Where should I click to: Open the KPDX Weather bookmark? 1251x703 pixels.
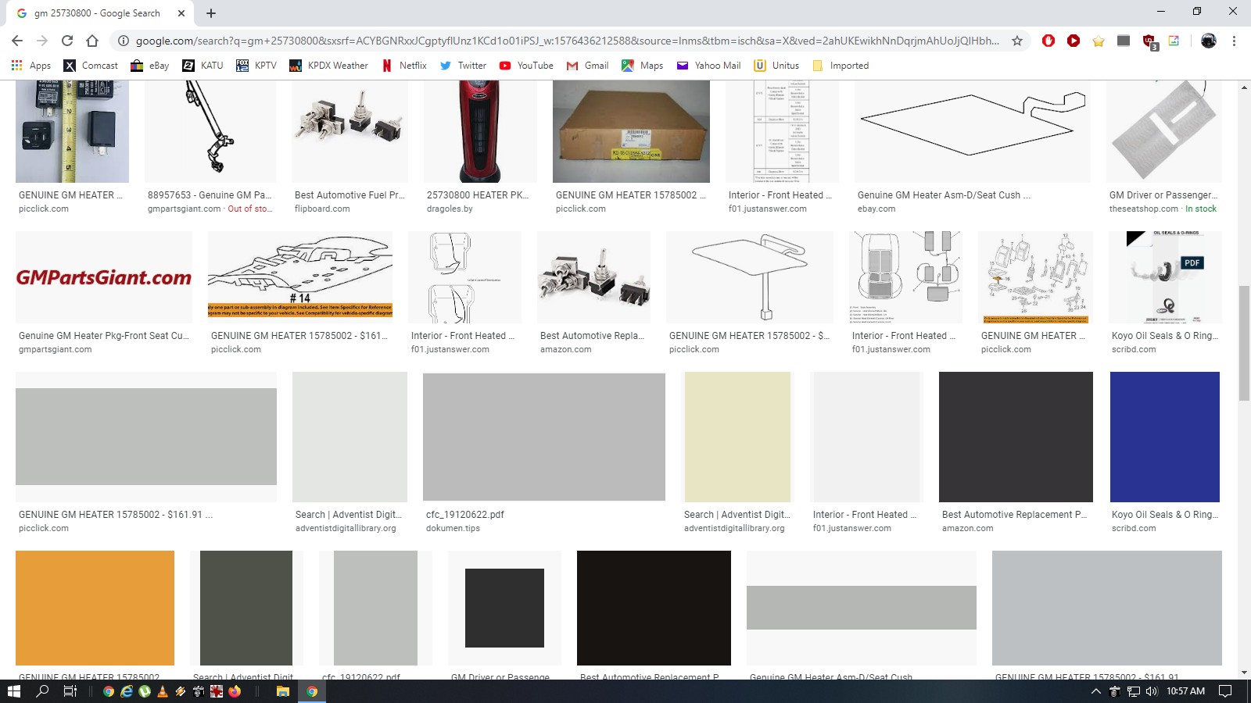pos(328,66)
